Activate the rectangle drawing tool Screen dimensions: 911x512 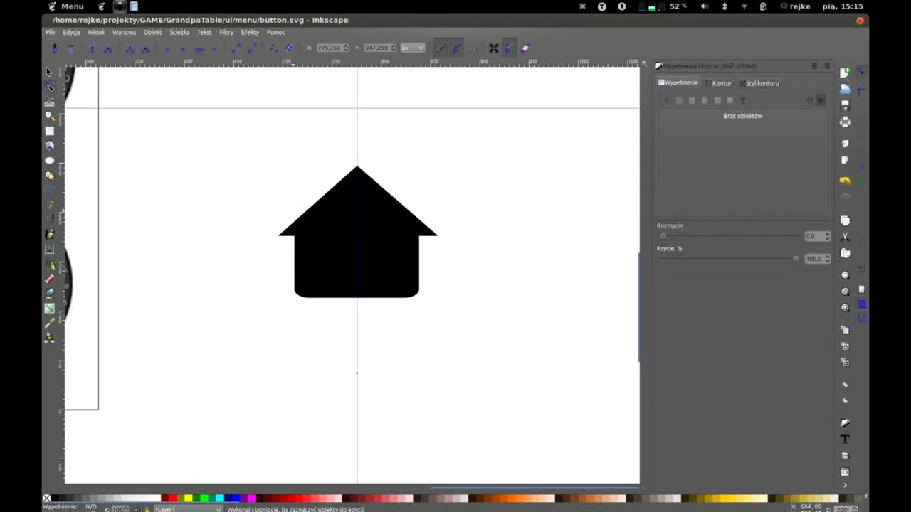coord(49,131)
